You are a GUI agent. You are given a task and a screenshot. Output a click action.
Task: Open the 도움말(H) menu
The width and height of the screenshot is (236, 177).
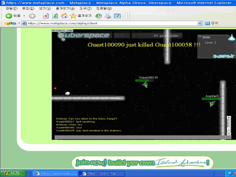pyautogui.click(x=104, y=8)
